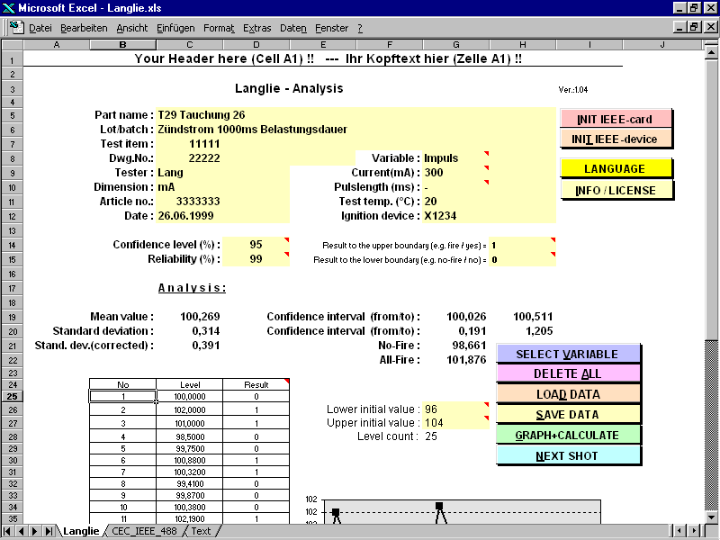Open the Datei menu

[40, 28]
